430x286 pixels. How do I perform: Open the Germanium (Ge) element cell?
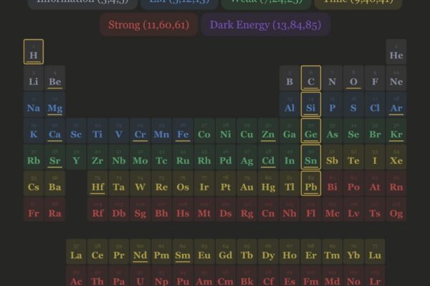pyautogui.click(x=311, y=132)
